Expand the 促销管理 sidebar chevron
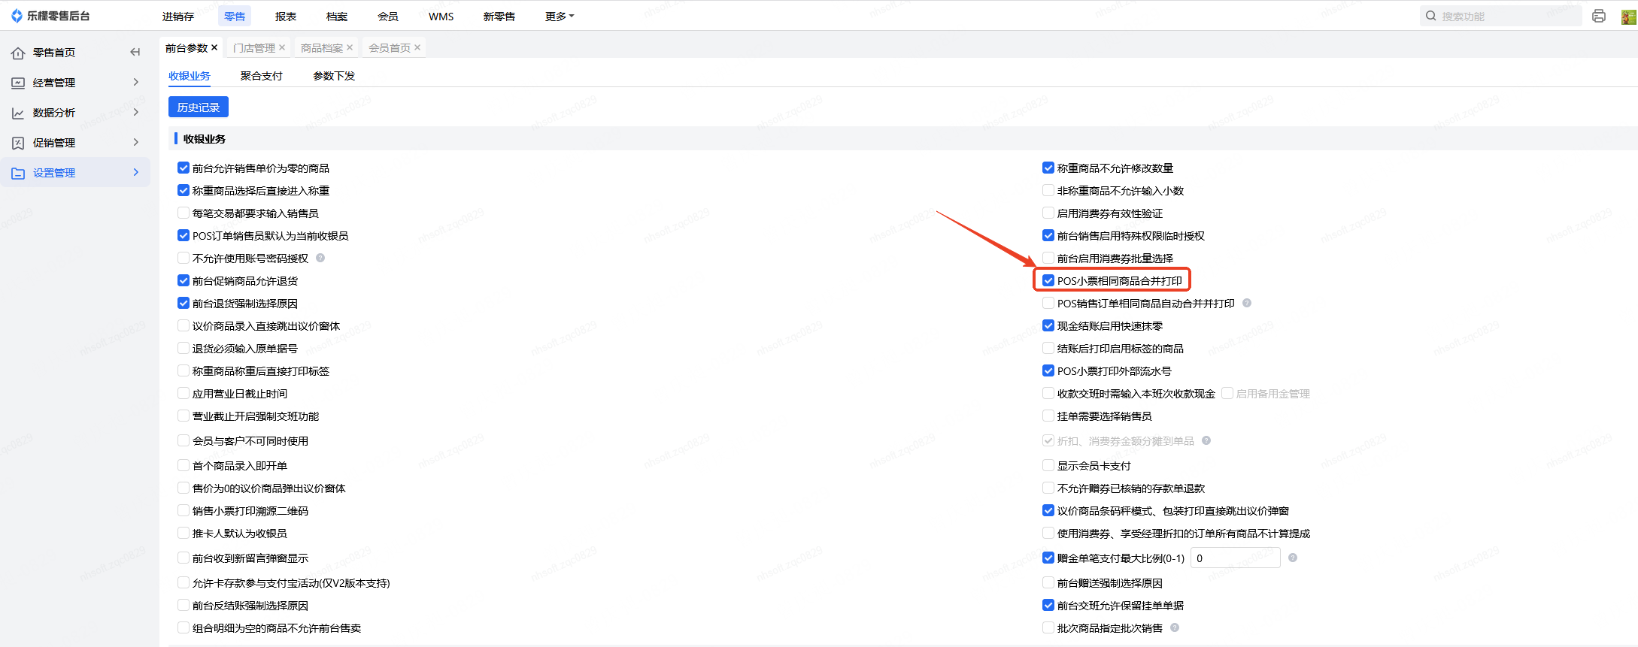 [x=136, y=142]
